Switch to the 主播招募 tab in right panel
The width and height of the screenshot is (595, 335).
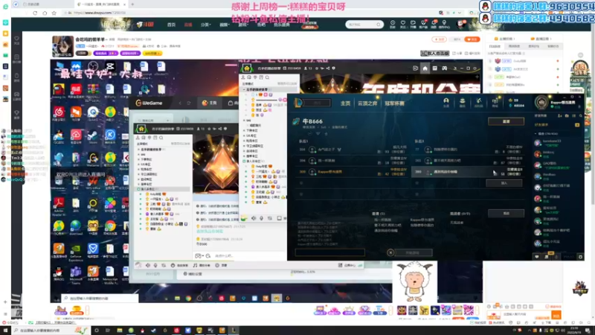pyautogui.click(x=505, y=39)
